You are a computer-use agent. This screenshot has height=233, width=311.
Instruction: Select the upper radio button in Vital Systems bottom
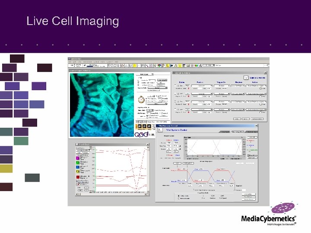tap(179, 196)
